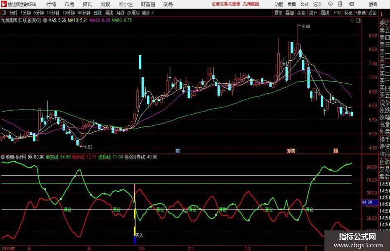390x251 pixels.
Task: Open the 问小达 menu
Action: coord(125,4)
